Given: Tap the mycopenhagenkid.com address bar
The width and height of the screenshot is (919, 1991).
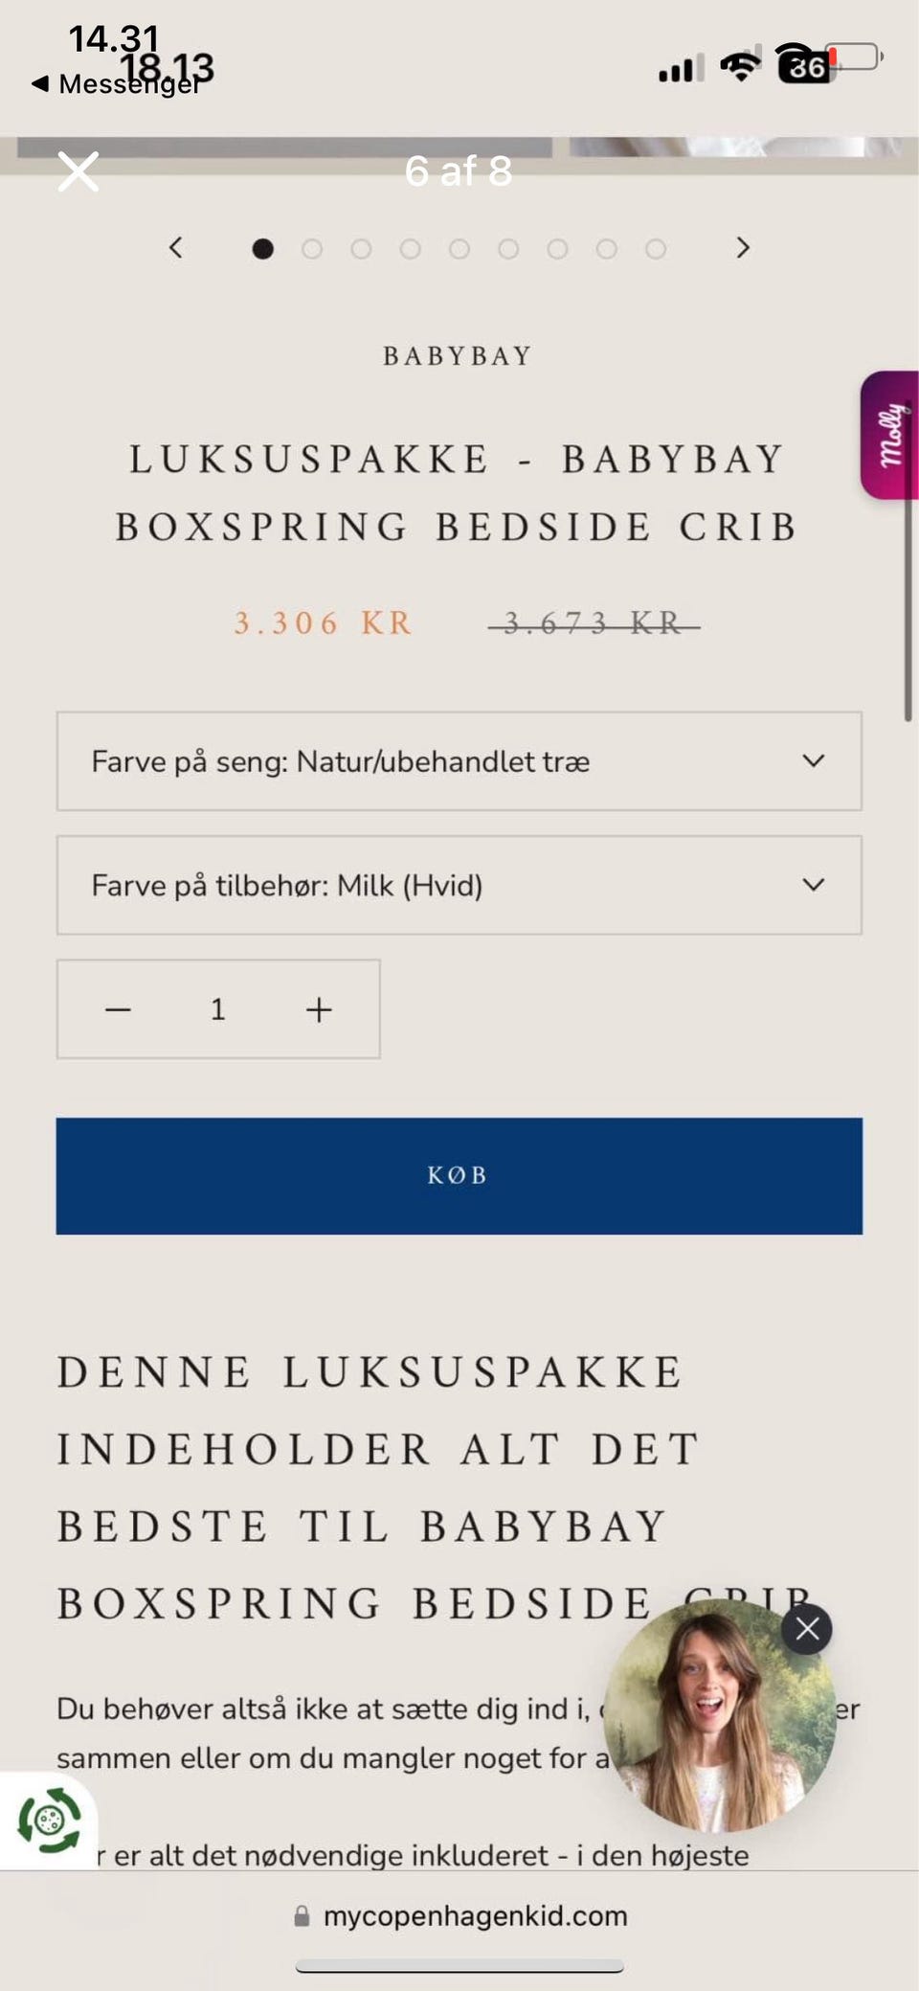Looking at the screenshot, I should coord(461,1915).
